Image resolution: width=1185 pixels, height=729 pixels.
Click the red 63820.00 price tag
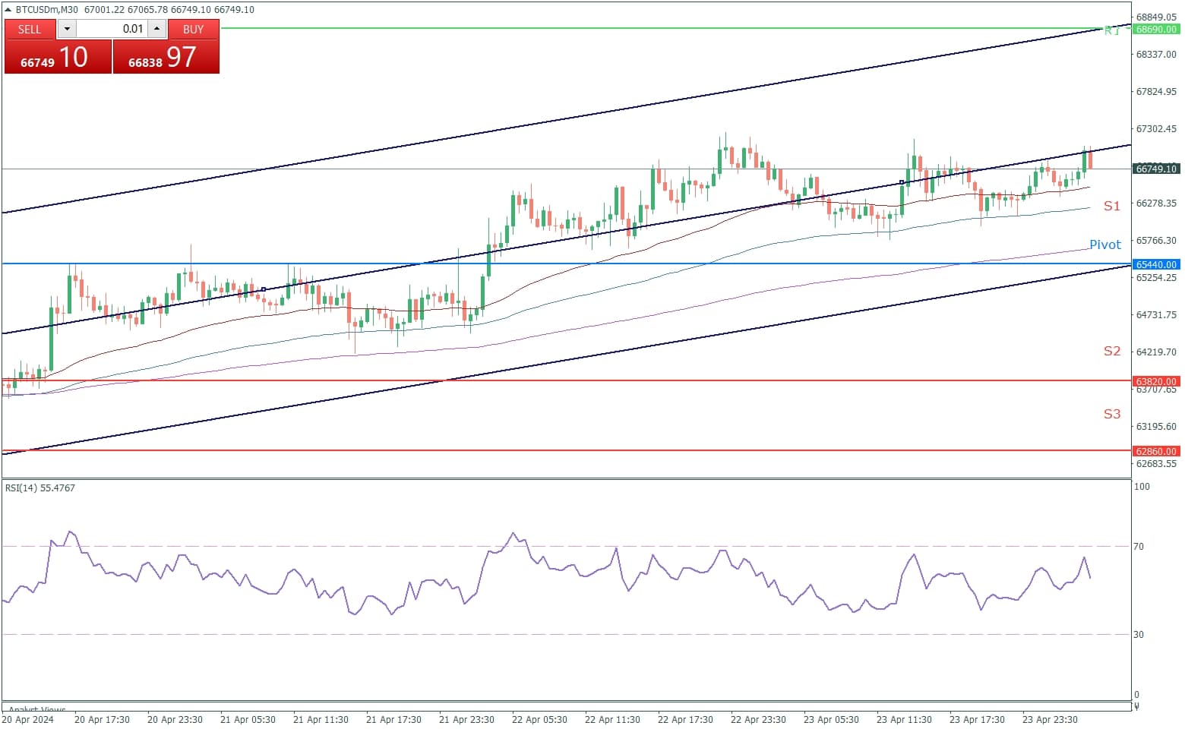[1156, 381]
